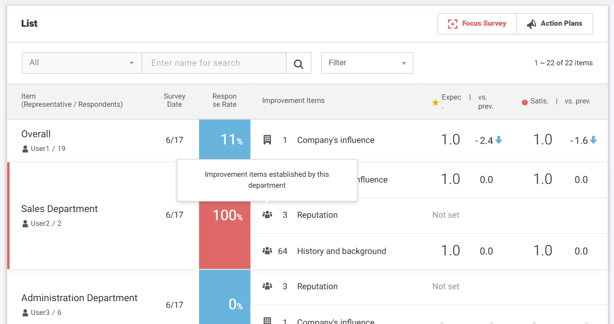
Task: Click blue down arrow beside -2.4
Action: (x=499, y=140)
